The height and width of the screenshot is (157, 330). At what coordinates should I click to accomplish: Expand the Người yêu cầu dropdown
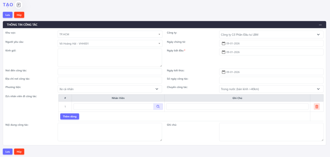point(110,43)
